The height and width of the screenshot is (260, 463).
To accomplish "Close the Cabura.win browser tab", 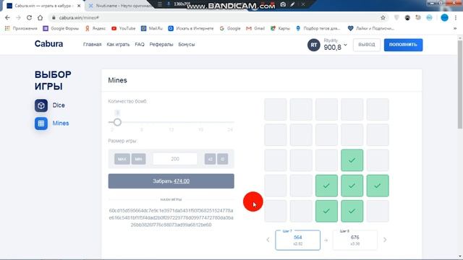I will pos(79,6).
